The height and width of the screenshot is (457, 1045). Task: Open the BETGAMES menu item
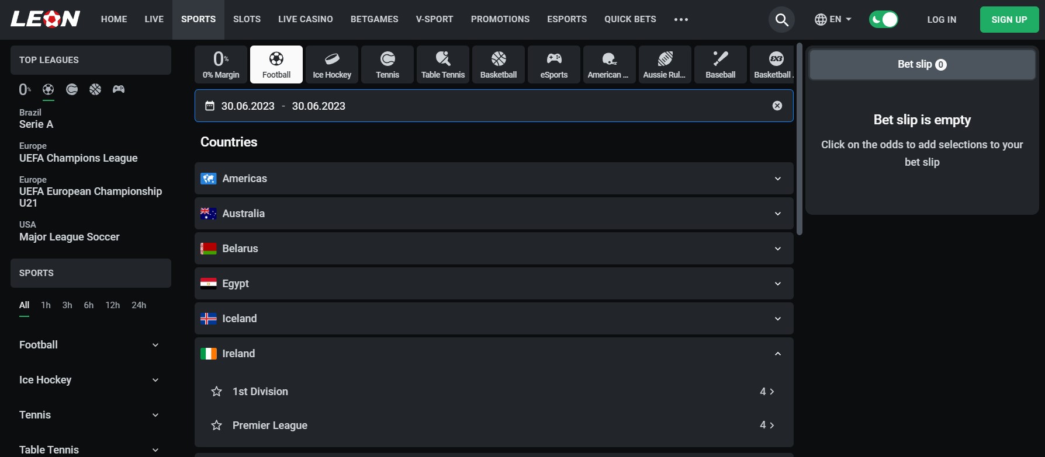click(x=375, y=19)
